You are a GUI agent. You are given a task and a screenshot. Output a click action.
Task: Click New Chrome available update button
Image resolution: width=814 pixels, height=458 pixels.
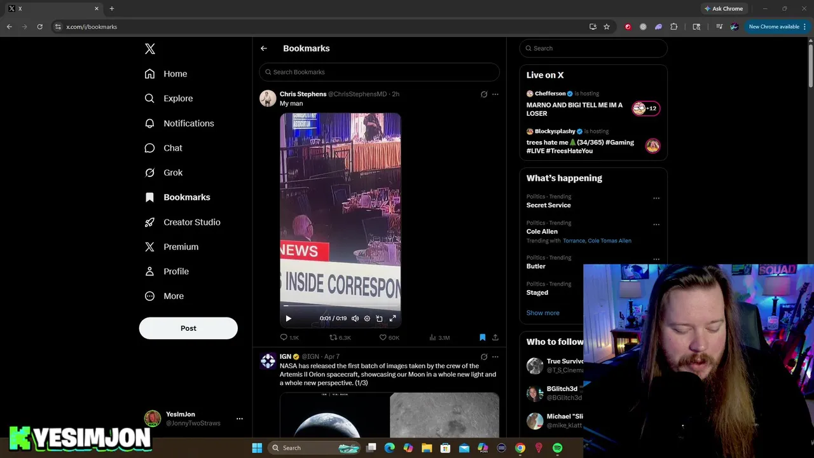coord(778,27)
